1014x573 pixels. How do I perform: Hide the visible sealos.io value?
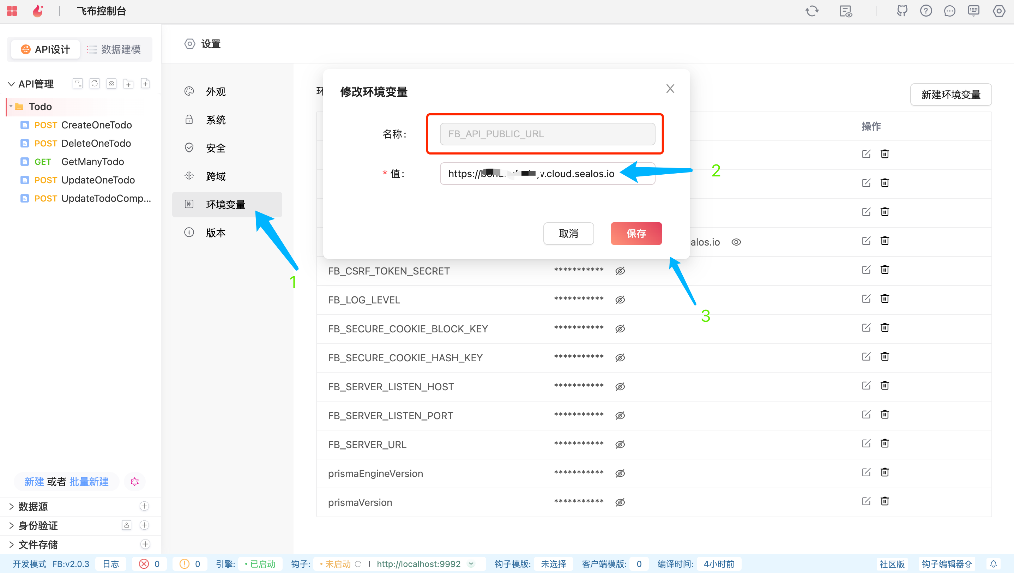(736, 242)
